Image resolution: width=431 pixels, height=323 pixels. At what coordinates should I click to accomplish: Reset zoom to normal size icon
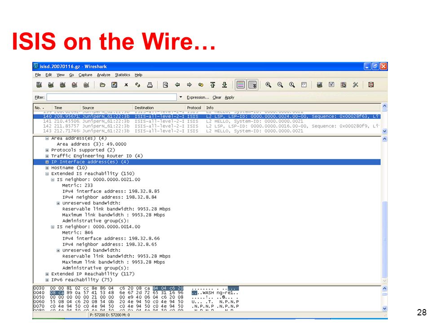tap(292, 85)
